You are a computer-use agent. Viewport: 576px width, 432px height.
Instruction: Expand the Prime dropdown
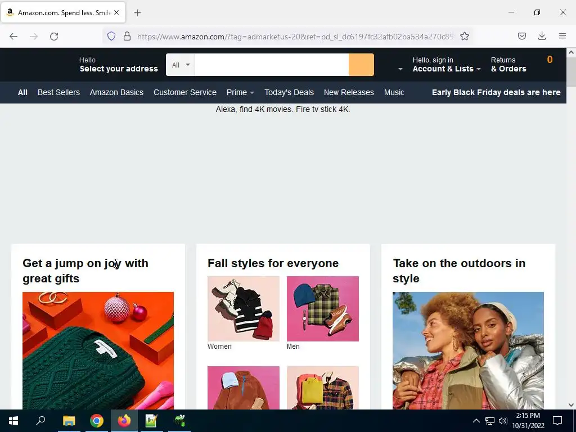pyautogui.click(x=240, y=93)
